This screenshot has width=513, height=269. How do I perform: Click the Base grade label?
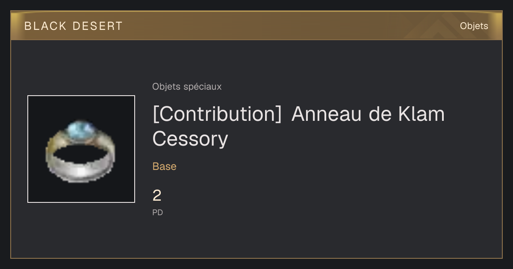click(x=165, y=167)
